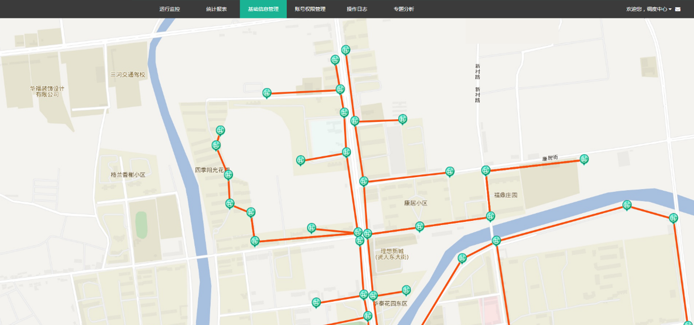694x325 pixels.
Task: Switch to the 统计报表 tab
Action: tap(217, 9)
